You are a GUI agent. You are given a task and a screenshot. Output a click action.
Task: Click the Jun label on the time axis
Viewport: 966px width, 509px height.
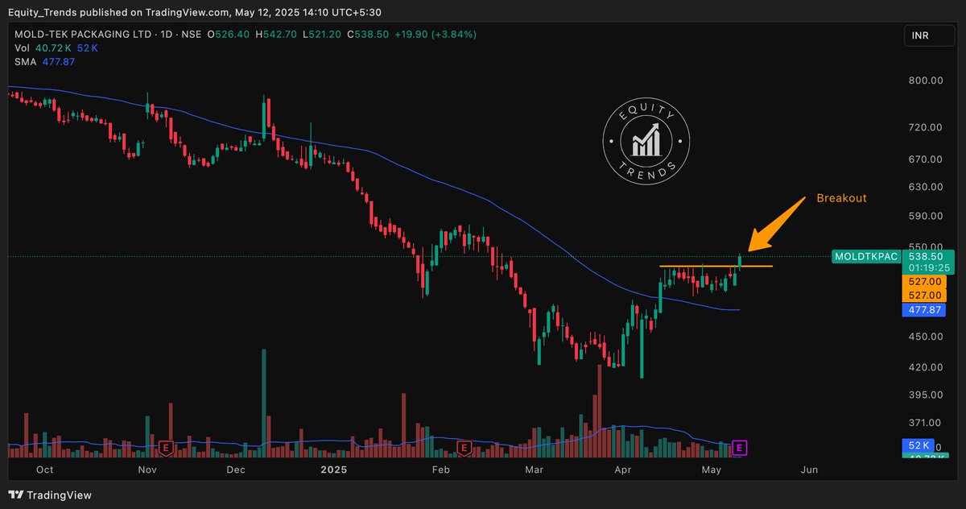coord(810,470)
